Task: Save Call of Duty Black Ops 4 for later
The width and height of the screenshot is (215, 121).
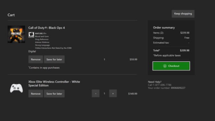Action: click(54, 60)
